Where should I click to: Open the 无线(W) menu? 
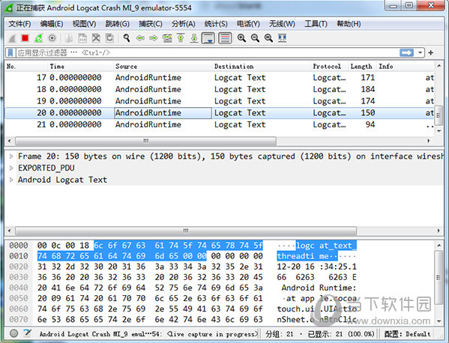tap(282, 24)
